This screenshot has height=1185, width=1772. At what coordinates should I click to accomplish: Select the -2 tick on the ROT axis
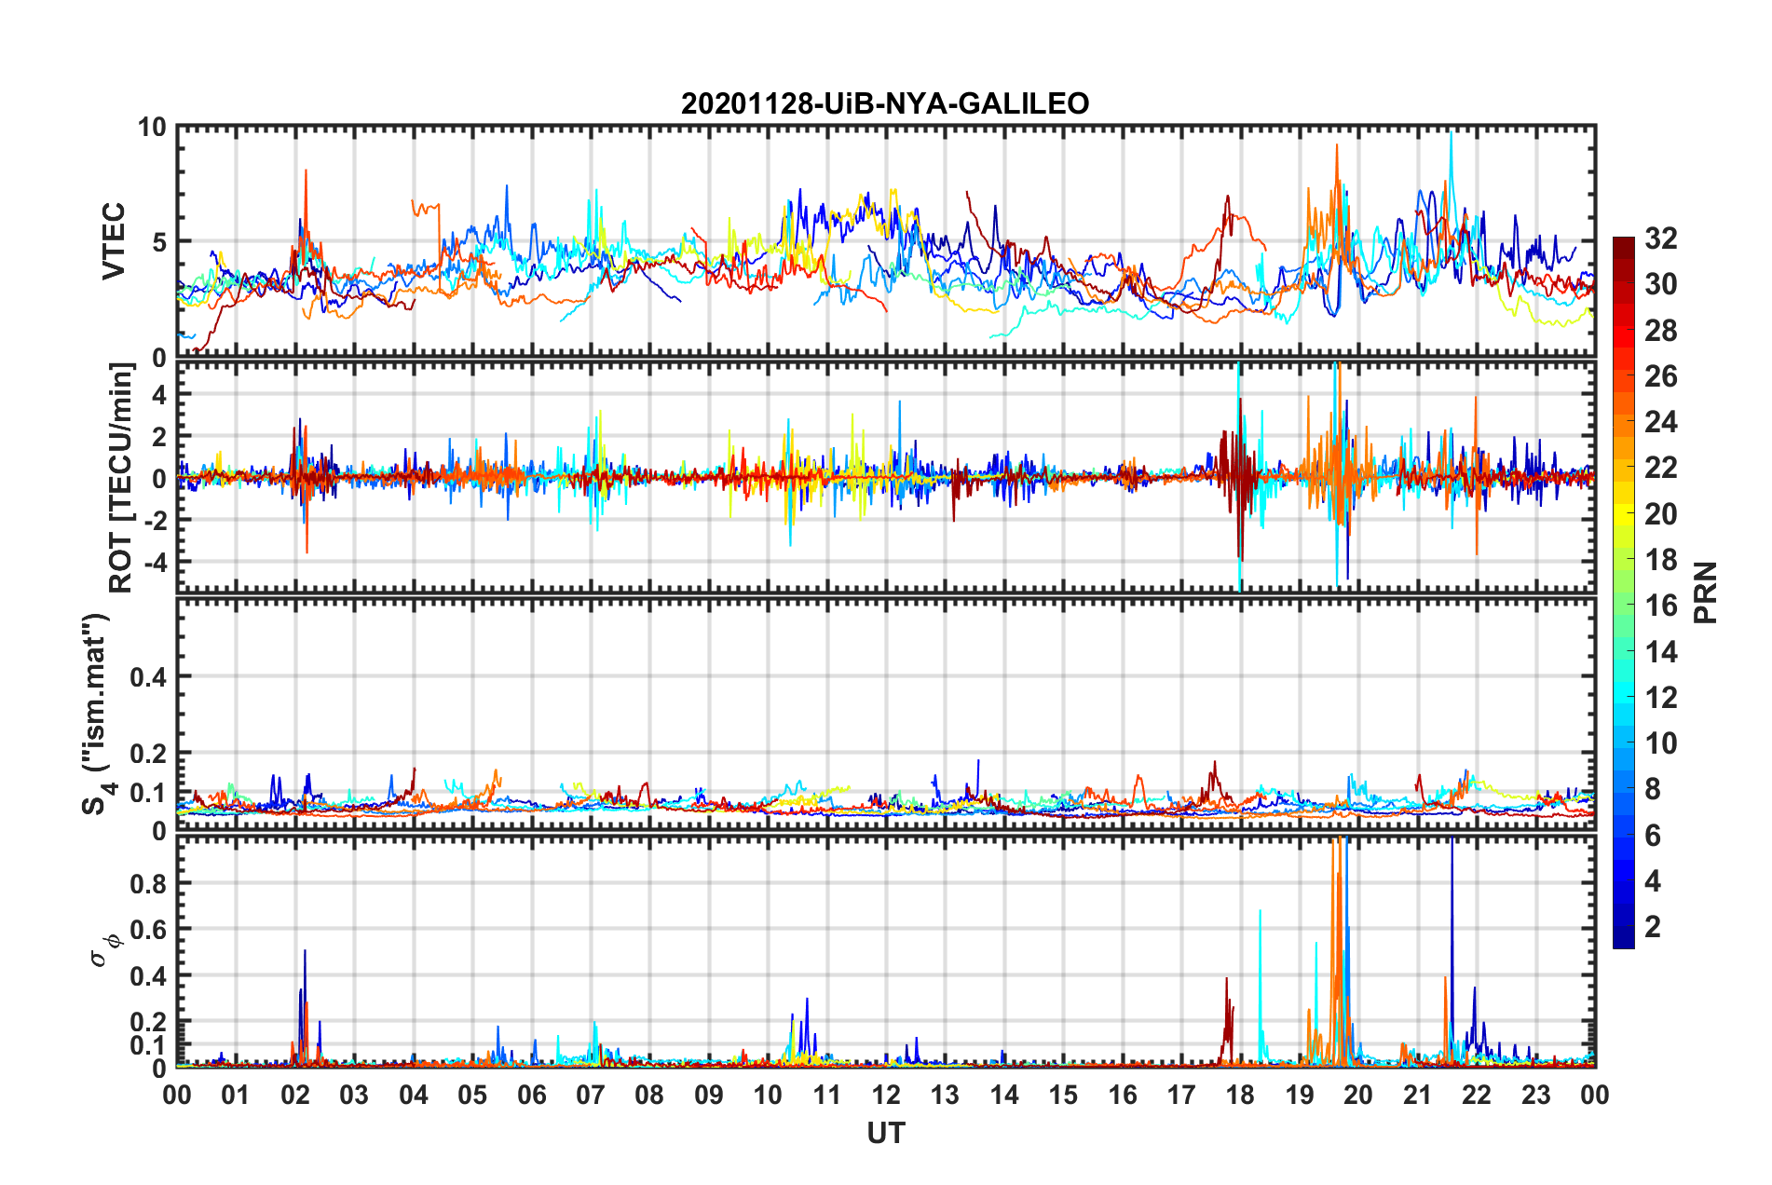[x=155, y=521]
